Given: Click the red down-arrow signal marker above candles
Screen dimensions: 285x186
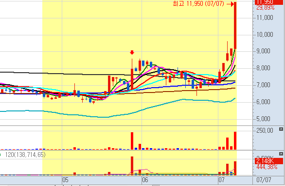Looking at the screenshot, I should point(132,52).
